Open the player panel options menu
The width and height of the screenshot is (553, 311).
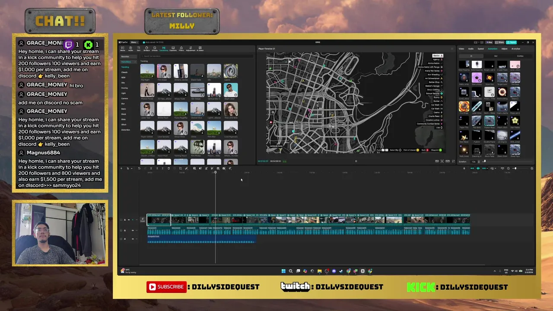(x=452, y=49)
